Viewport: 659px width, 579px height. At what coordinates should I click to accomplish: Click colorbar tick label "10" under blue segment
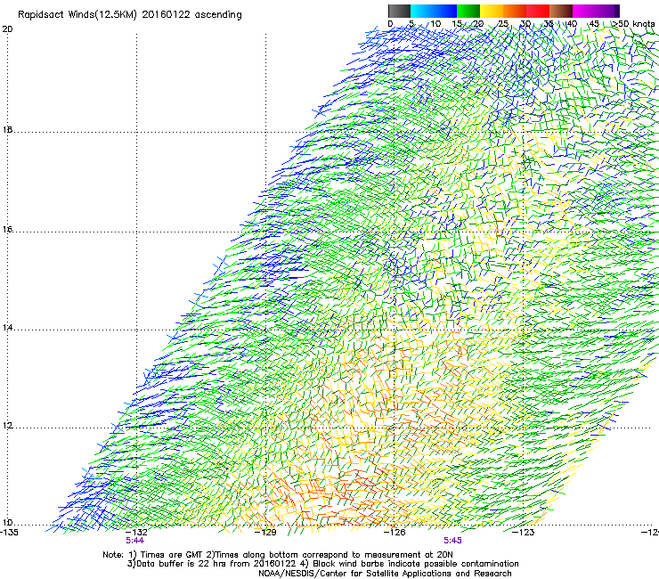coord(435,24)
